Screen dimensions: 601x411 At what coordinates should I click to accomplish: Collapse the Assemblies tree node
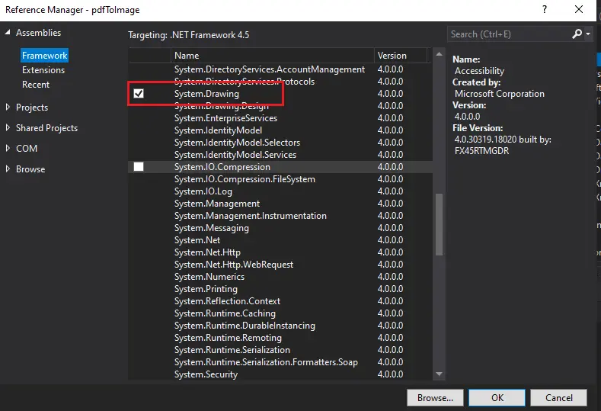[8, 33]
